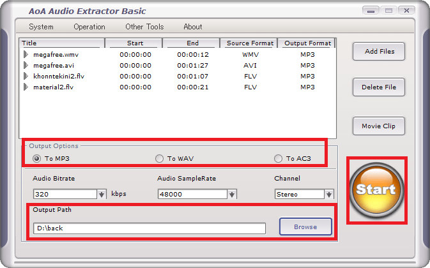Click end time 00:01:07

point(193,76)
